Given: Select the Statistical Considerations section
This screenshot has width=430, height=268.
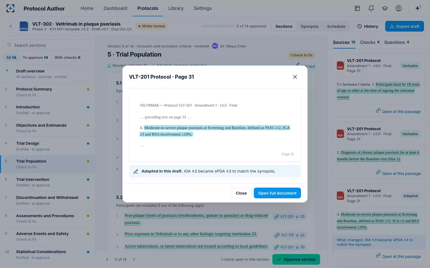Looking at the screenshot, I should coord(48,254).
